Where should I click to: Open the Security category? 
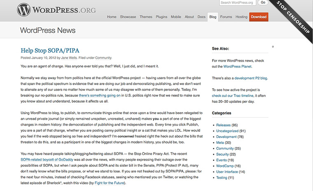[222, 154]
